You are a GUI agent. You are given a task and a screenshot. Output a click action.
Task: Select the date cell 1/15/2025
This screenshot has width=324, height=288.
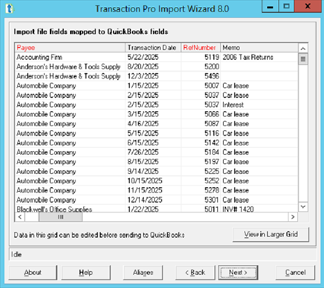153,85
